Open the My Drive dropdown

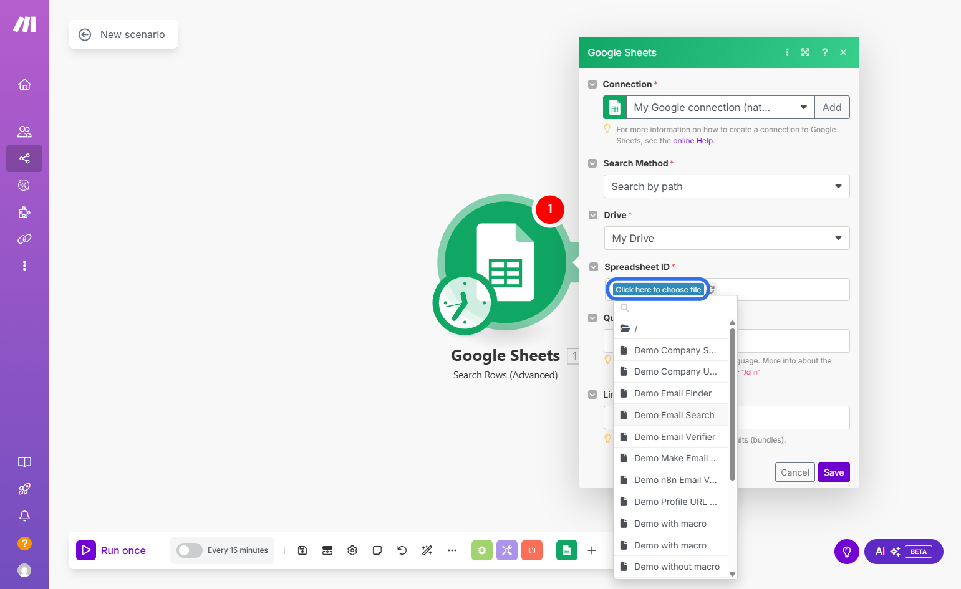[727, 238]
